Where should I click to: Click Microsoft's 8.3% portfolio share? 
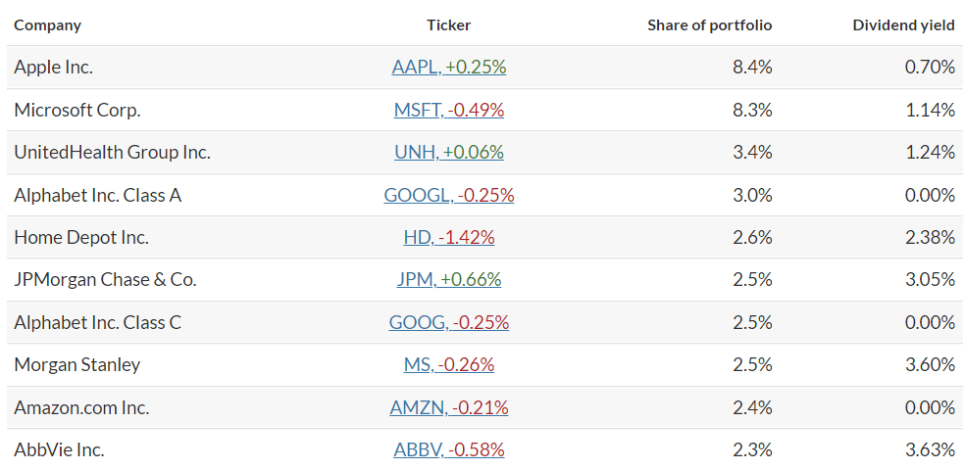click(752, 110)
